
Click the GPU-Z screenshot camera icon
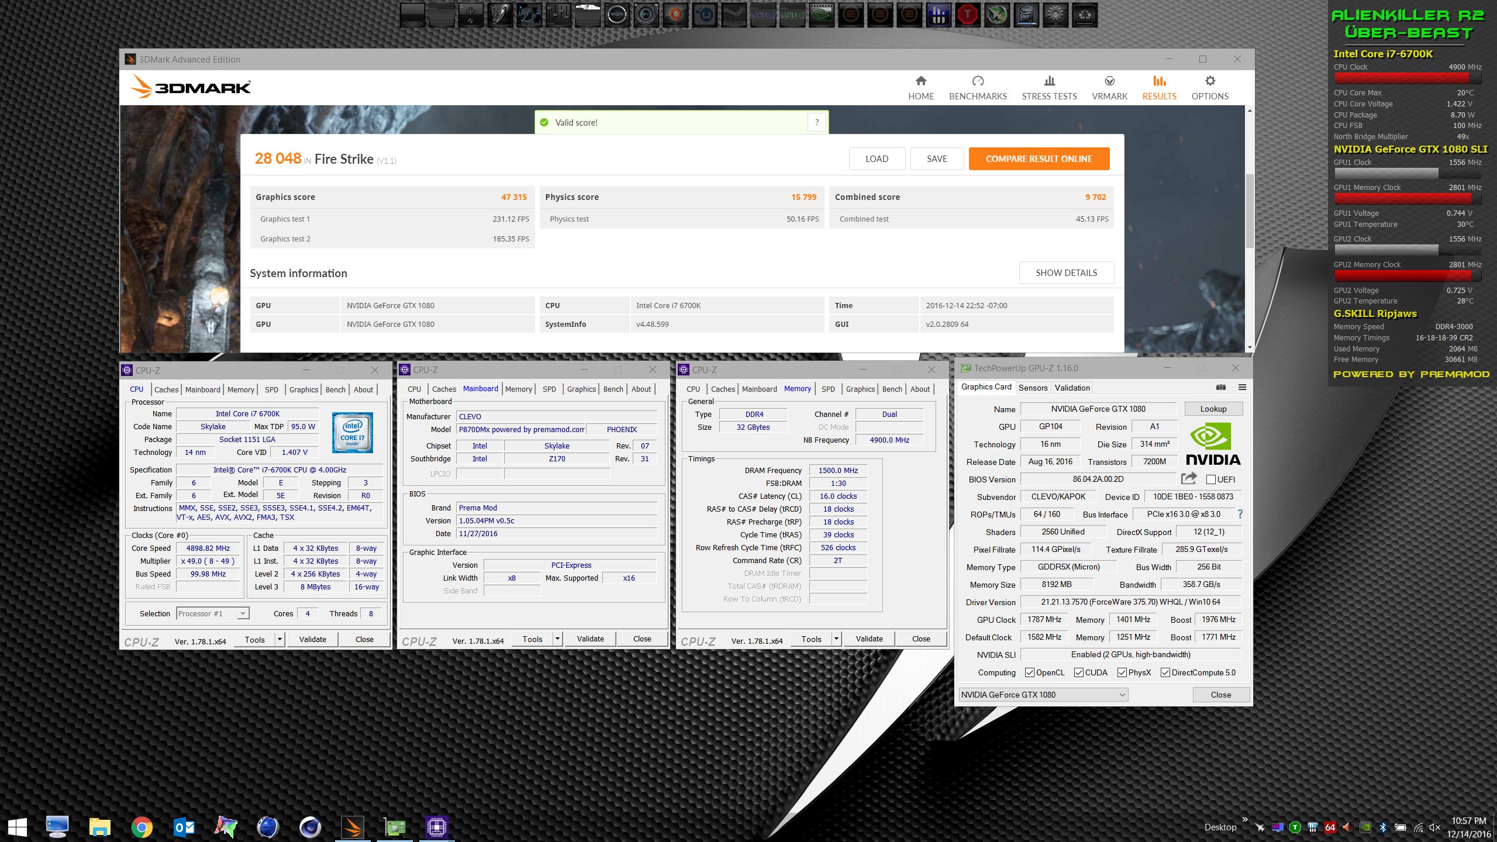(x=1220, y=387)
